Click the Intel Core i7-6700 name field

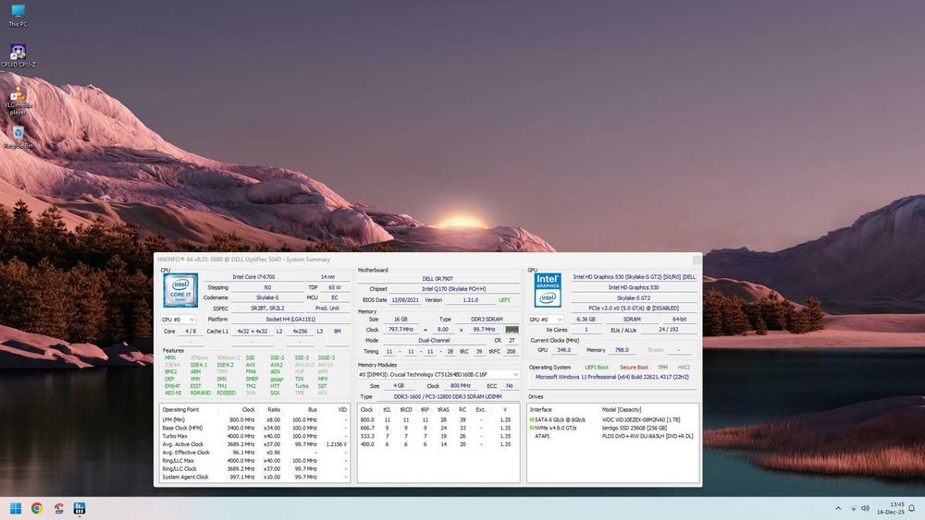[x=253, y=276]
